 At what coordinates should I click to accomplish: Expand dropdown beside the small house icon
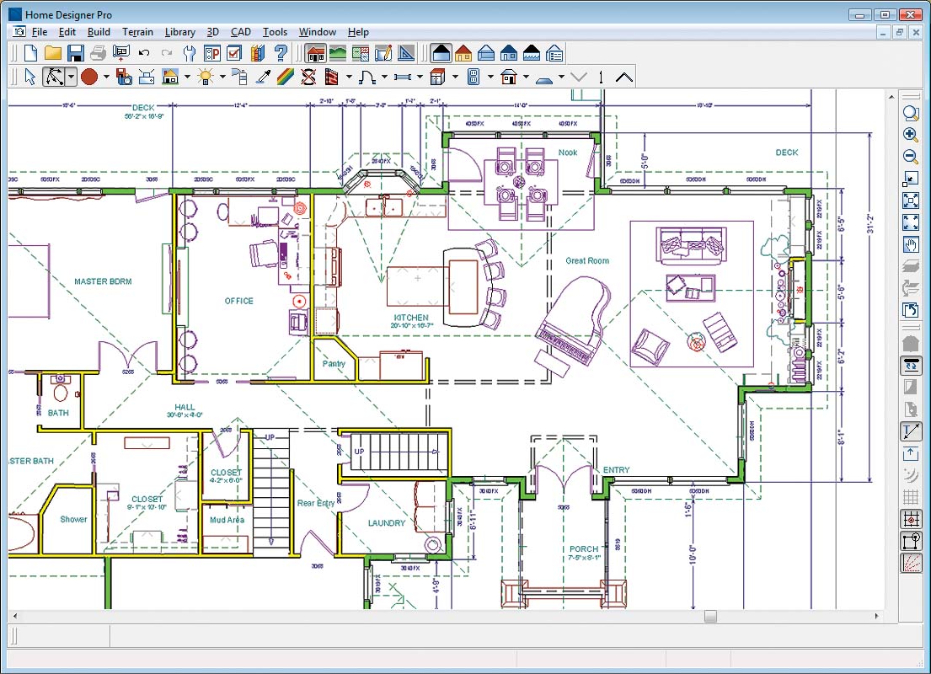187,77
